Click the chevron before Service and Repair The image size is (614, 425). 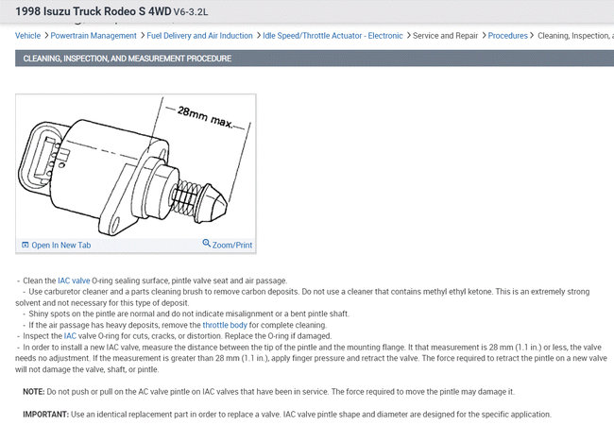coord(408,36)
